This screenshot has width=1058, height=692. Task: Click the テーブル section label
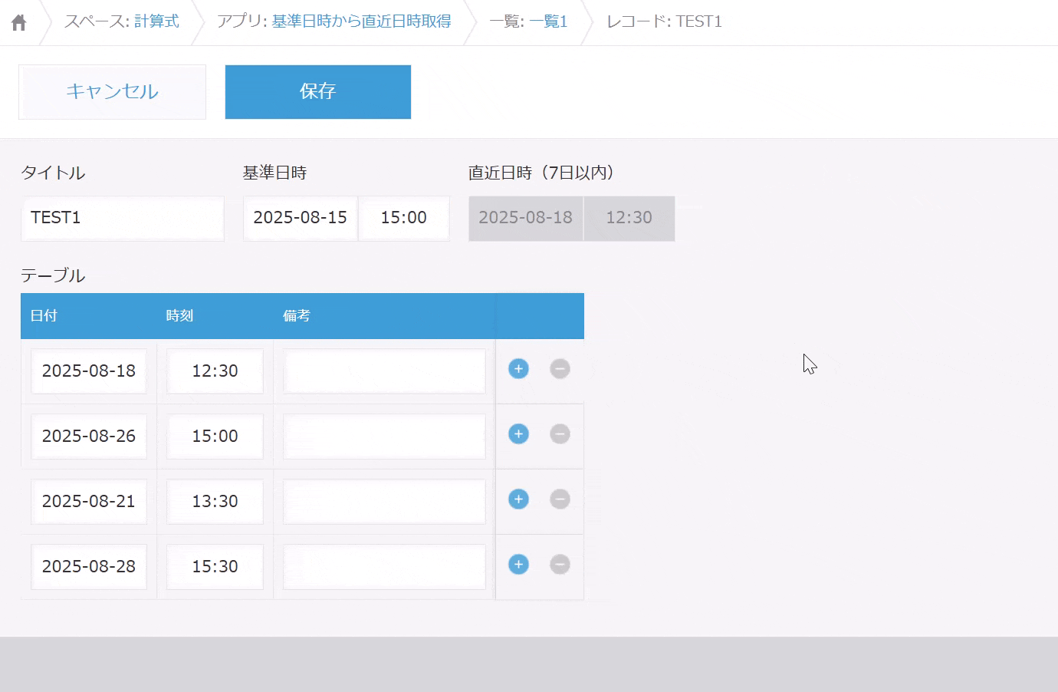[x=53, y=275]
